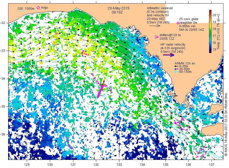
Task: Click the black altimetric velocity legend arrow
Action: [x=155, y=26]
